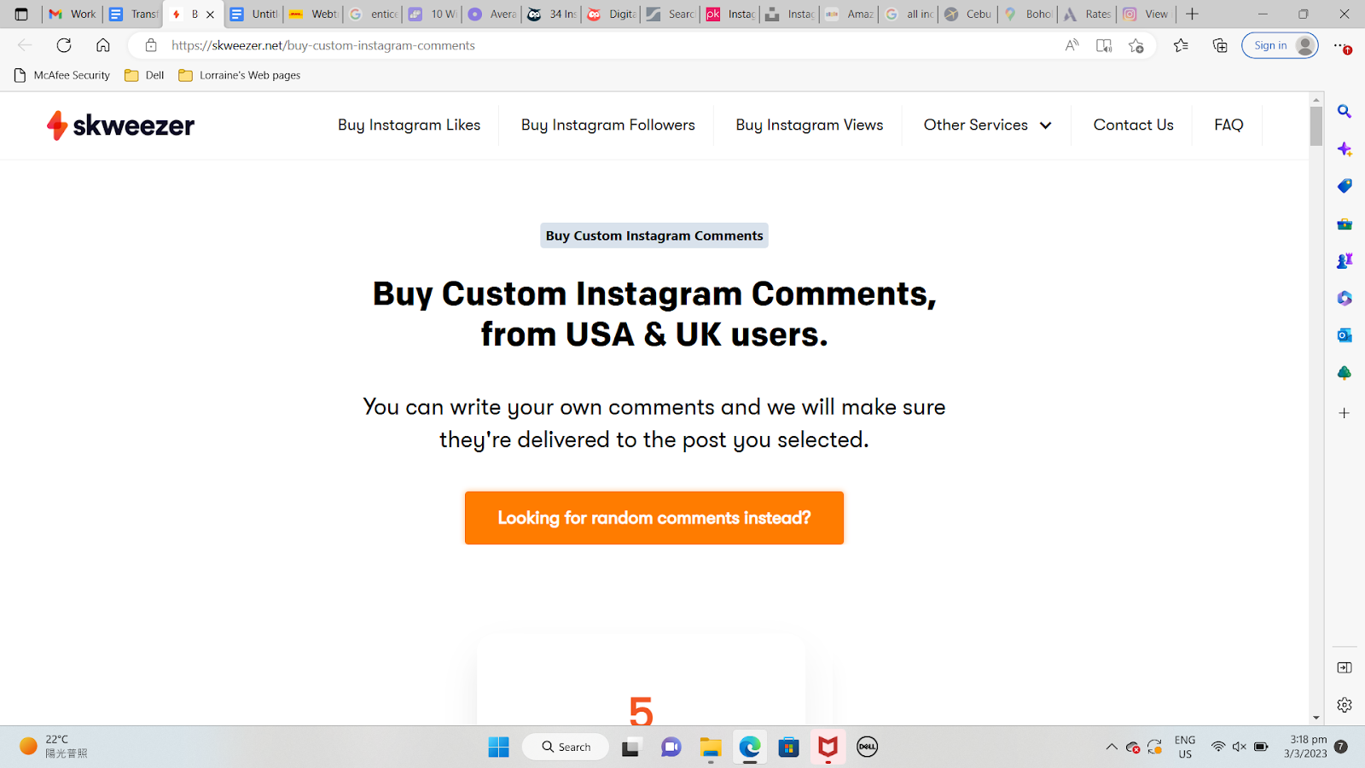Go back using the browser back arrow
The image size is (1365, 768).
click(25, 45)
